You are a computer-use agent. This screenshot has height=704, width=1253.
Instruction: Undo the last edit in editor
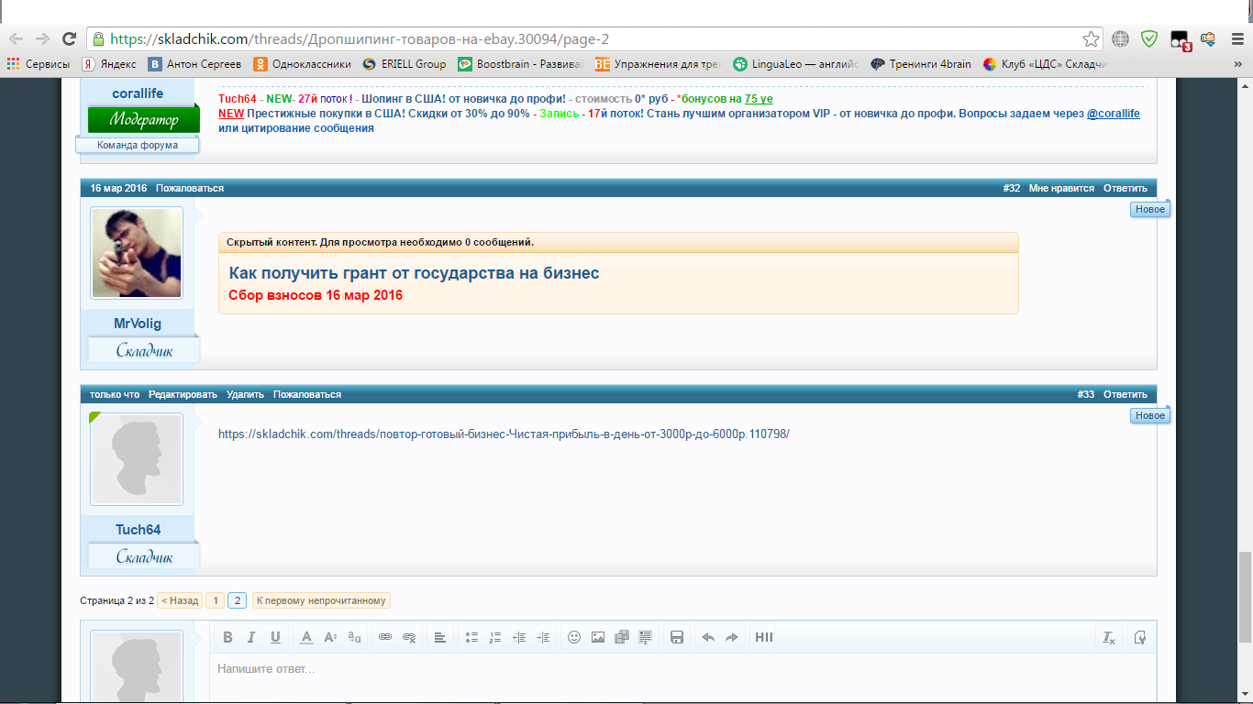(x=707, y=638)
